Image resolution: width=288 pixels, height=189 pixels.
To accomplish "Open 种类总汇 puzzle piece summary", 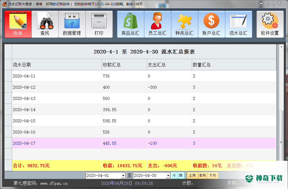I will (x=184, y=24).
